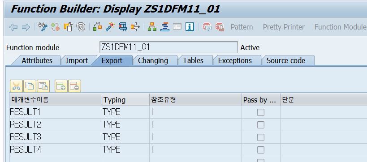Click the Test/Execute vise icon

point(123,27)
